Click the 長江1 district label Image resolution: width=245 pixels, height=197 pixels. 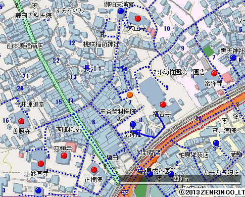click(92, 69)
